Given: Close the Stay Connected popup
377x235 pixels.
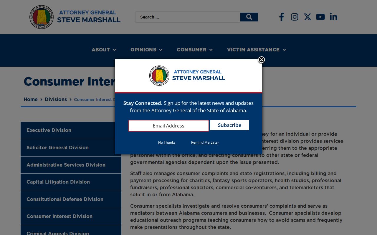Looking at the screenshot, I should (261, 60).
